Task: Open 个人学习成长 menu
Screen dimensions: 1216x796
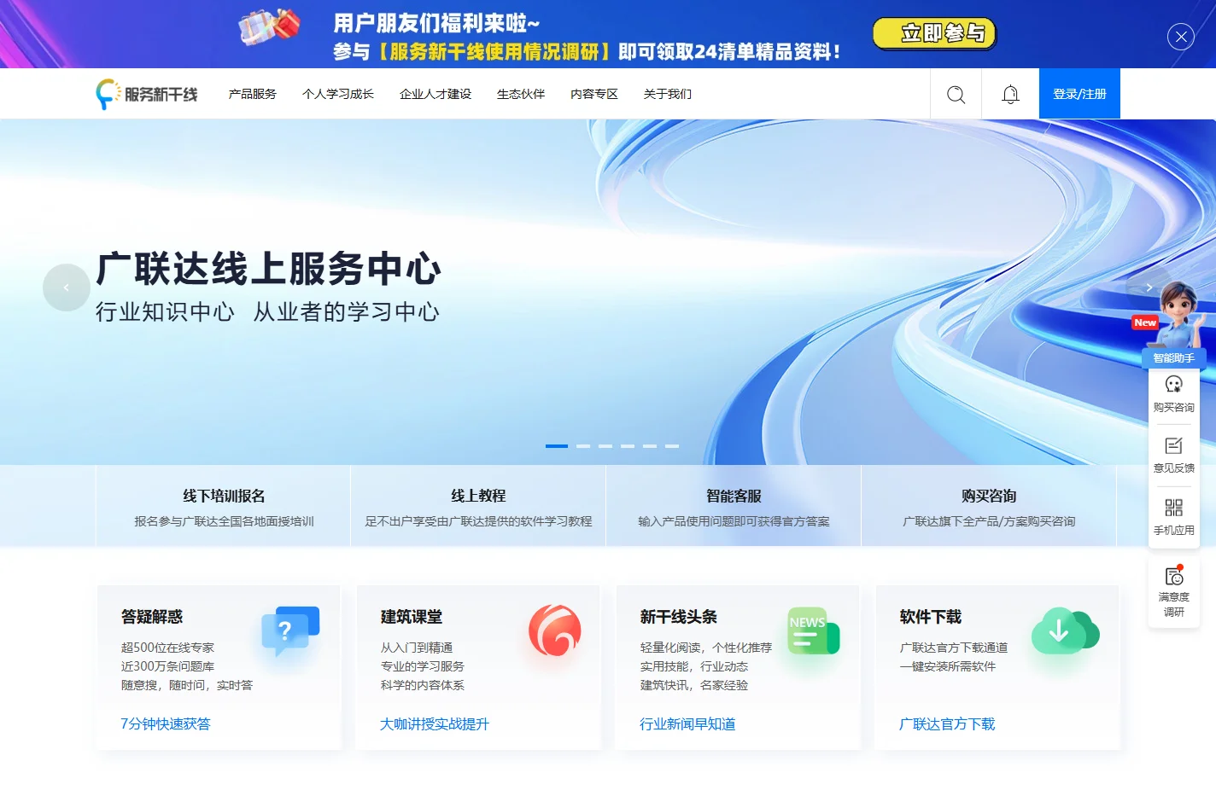Action: 338,94
